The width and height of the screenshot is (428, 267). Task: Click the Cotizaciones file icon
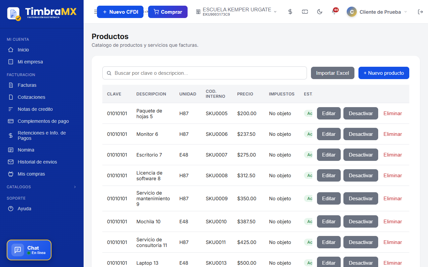click(x=11, y=97)
